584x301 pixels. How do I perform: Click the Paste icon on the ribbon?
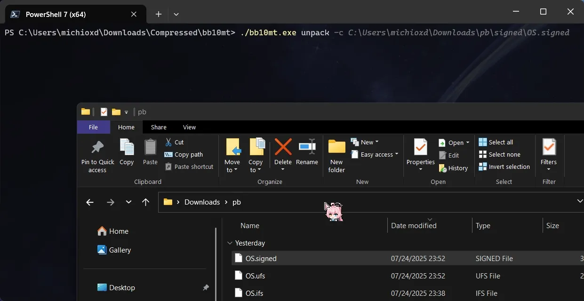tap(150, 153)
